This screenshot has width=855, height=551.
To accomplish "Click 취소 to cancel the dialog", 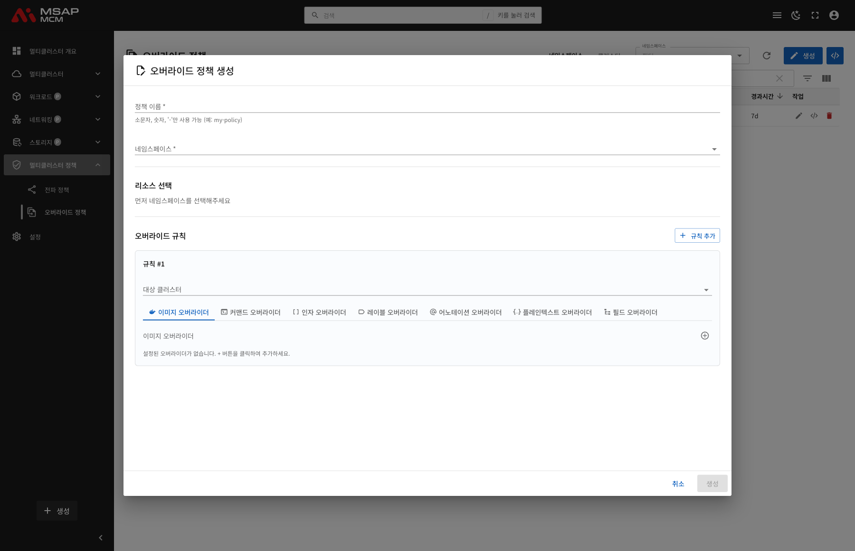I will [678, 484].
